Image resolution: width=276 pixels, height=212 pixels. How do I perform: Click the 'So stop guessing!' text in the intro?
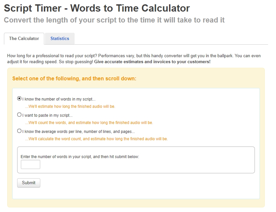tap(76, 62)
